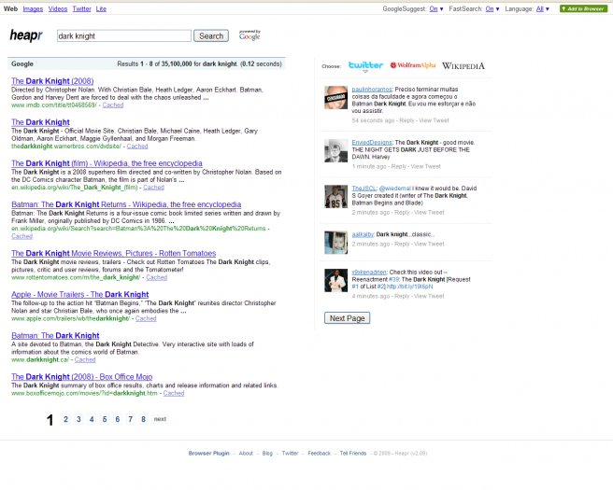The height and width of the screenshot is (490, 613).
Task: Open Box Office Mojo Dark Knight result
Action: tap(81, 376)
